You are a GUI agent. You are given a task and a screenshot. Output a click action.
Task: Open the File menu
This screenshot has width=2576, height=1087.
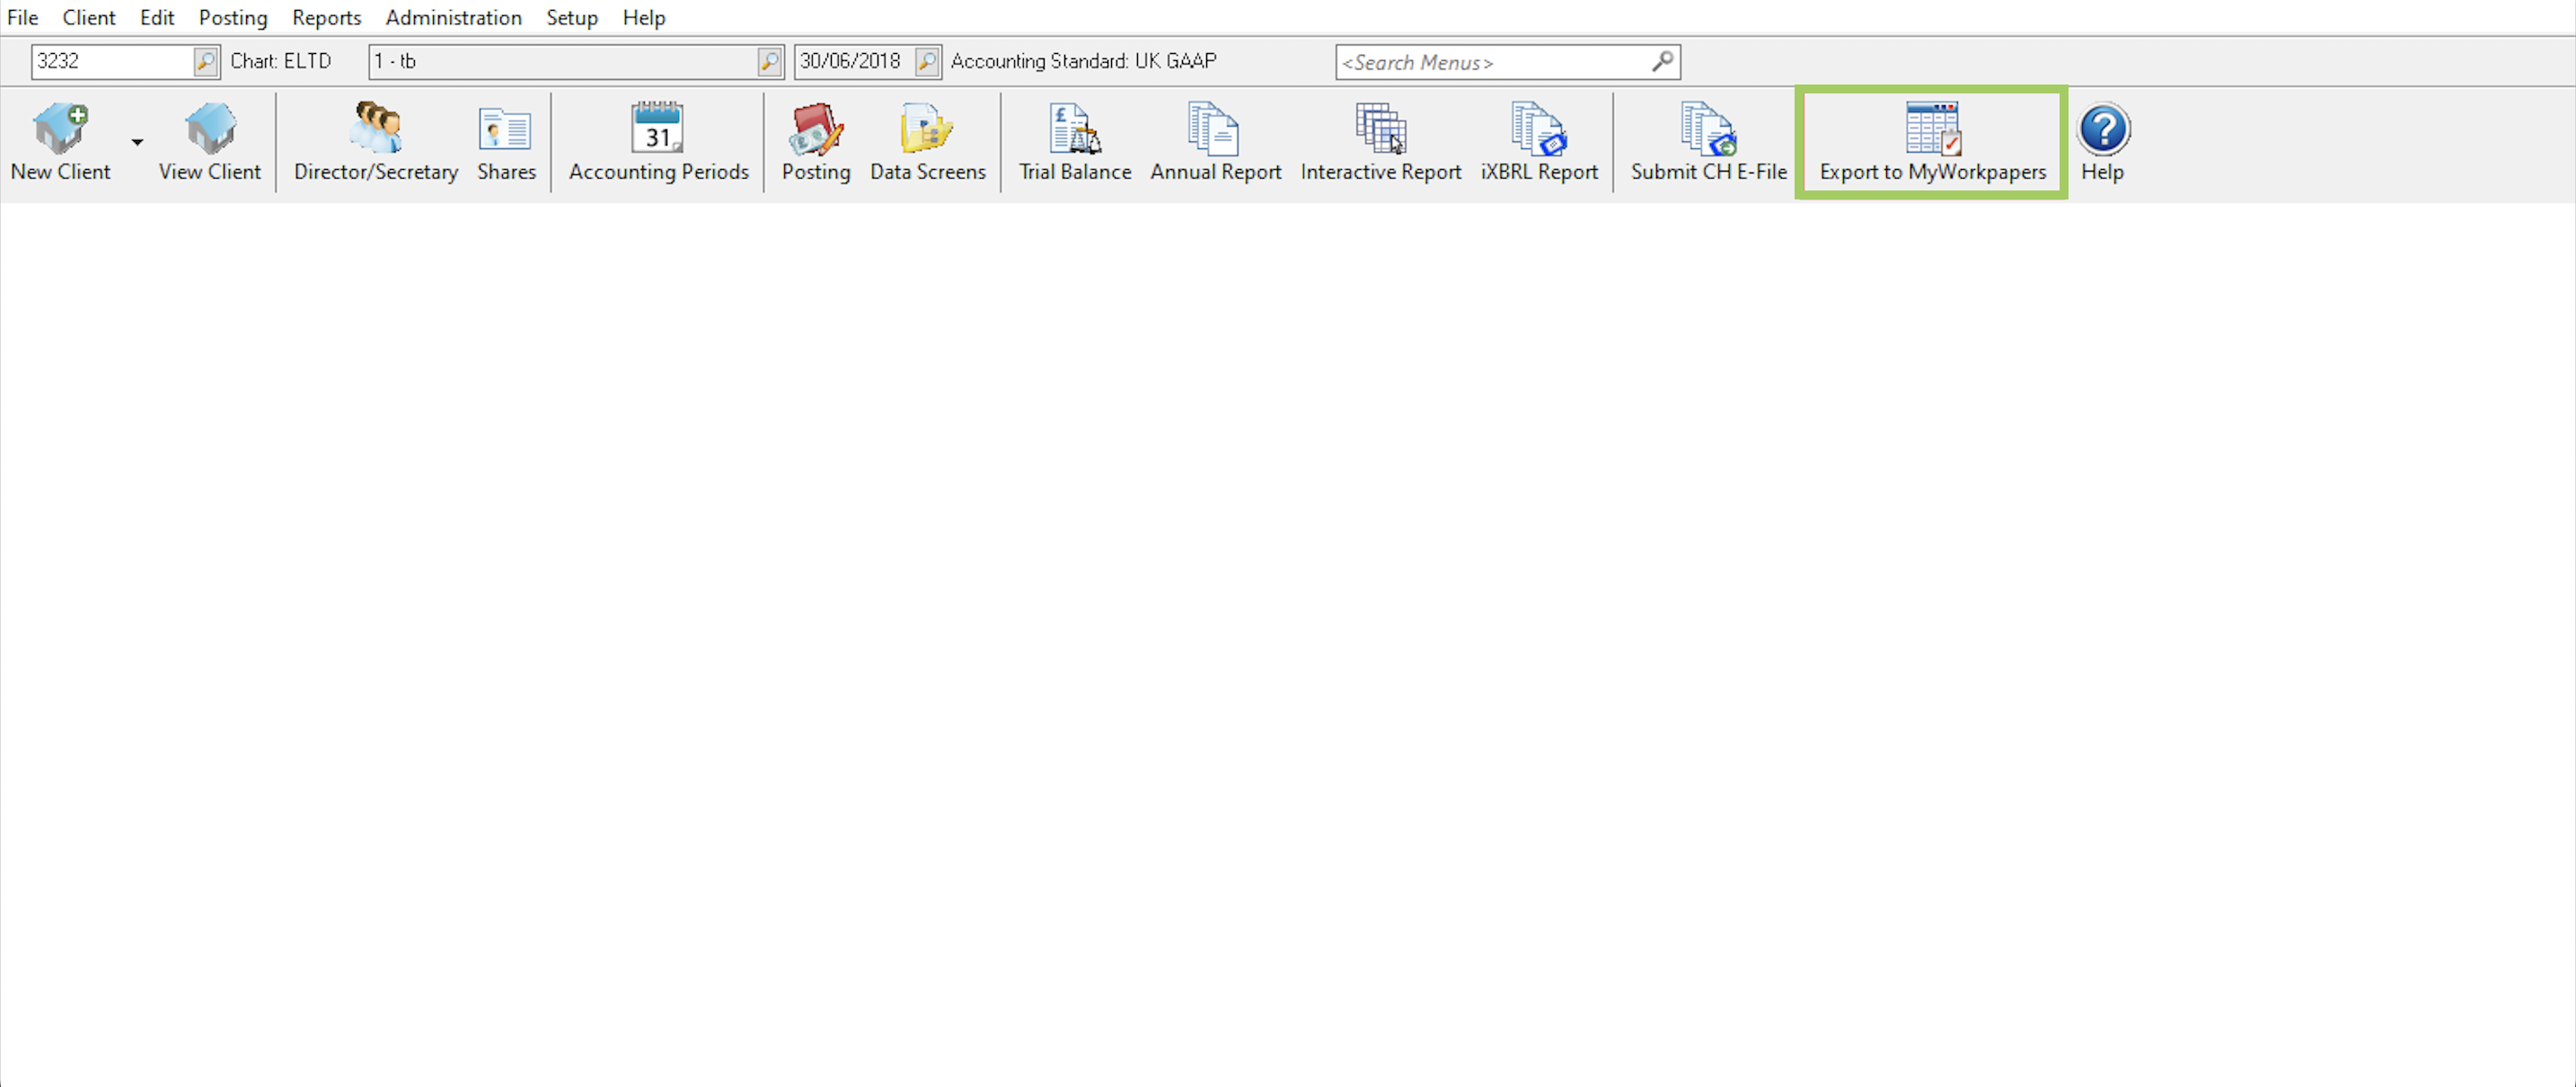23,17
